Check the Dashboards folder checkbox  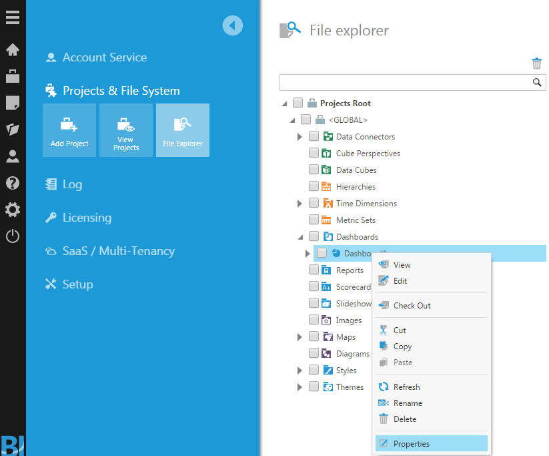pyautogui.click(x=314, y=236)
